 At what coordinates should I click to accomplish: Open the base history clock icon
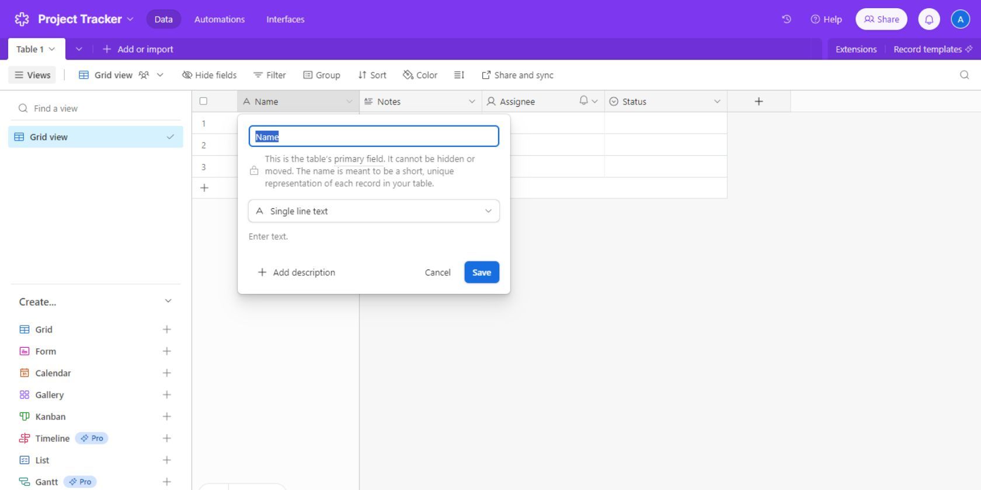[787, 19]
